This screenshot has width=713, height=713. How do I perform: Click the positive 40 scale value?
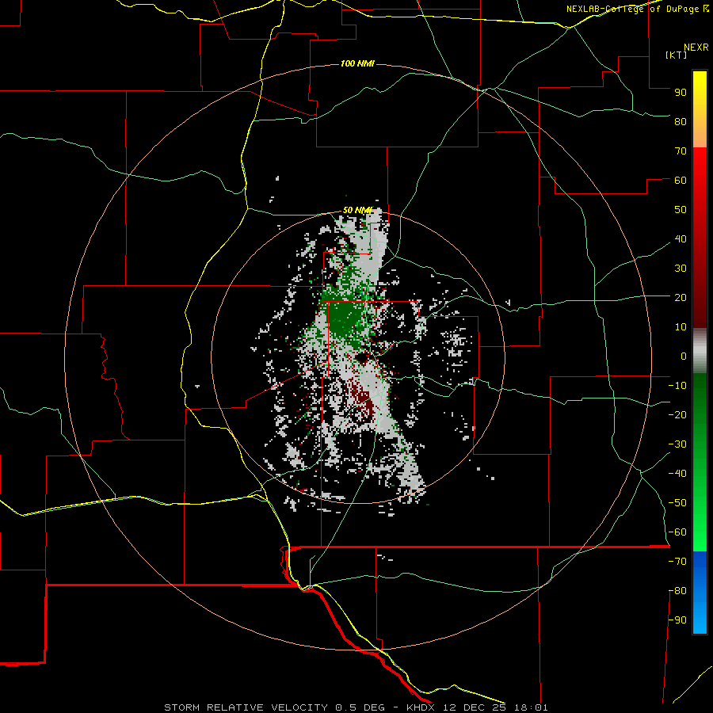click(x=681, y=239)
